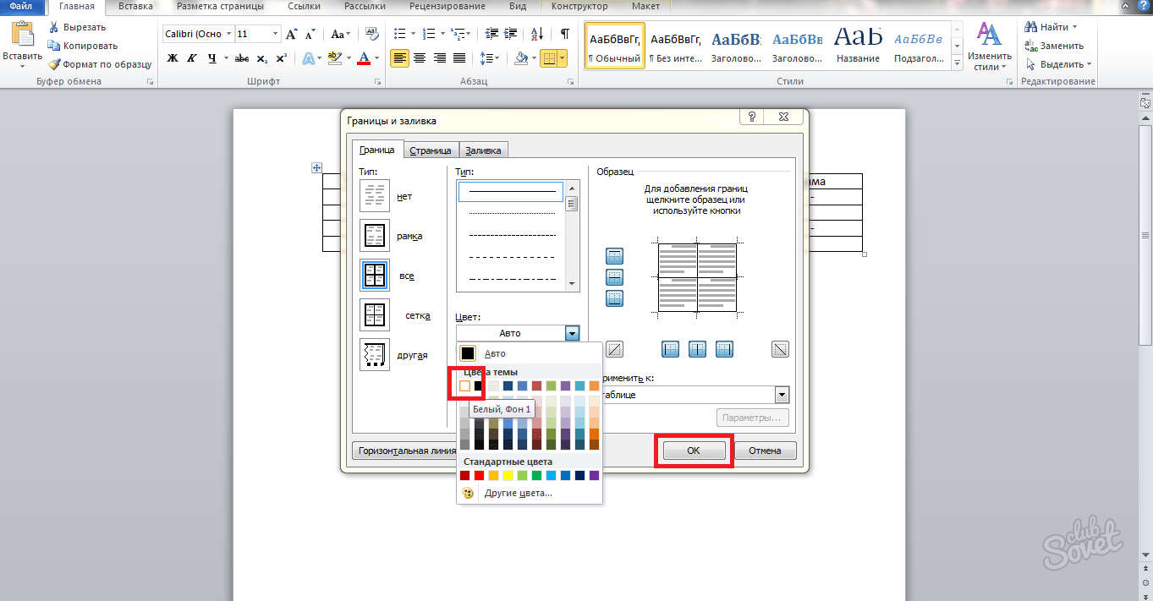Open the font size dropdown

(275, 34)
